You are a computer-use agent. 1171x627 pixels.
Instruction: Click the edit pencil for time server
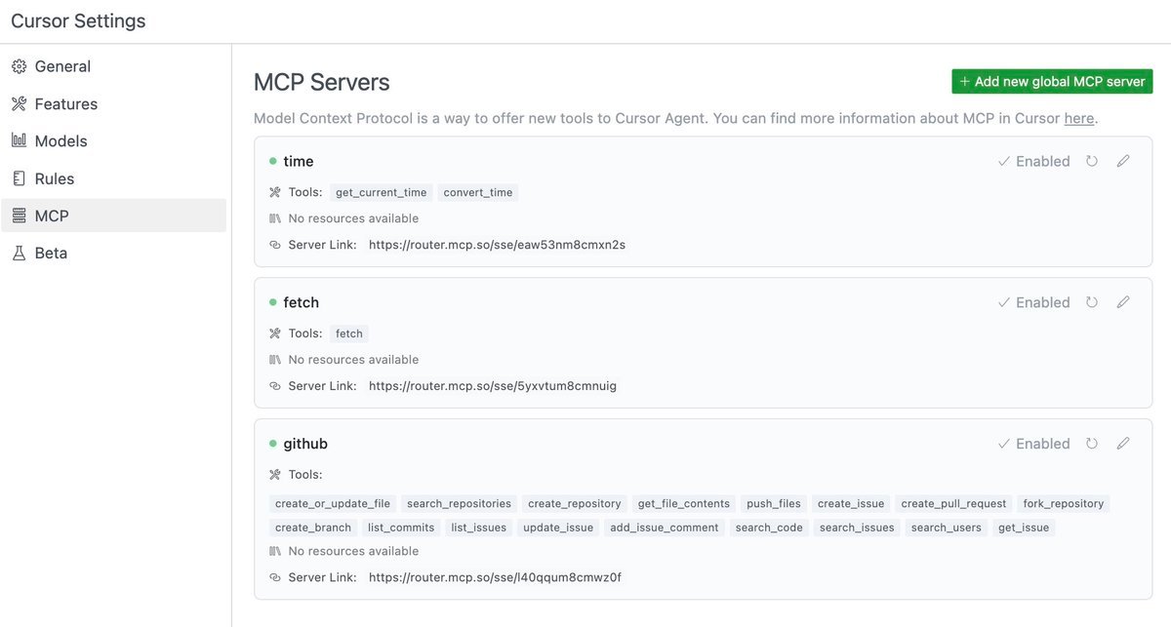tap(1123, 161)
